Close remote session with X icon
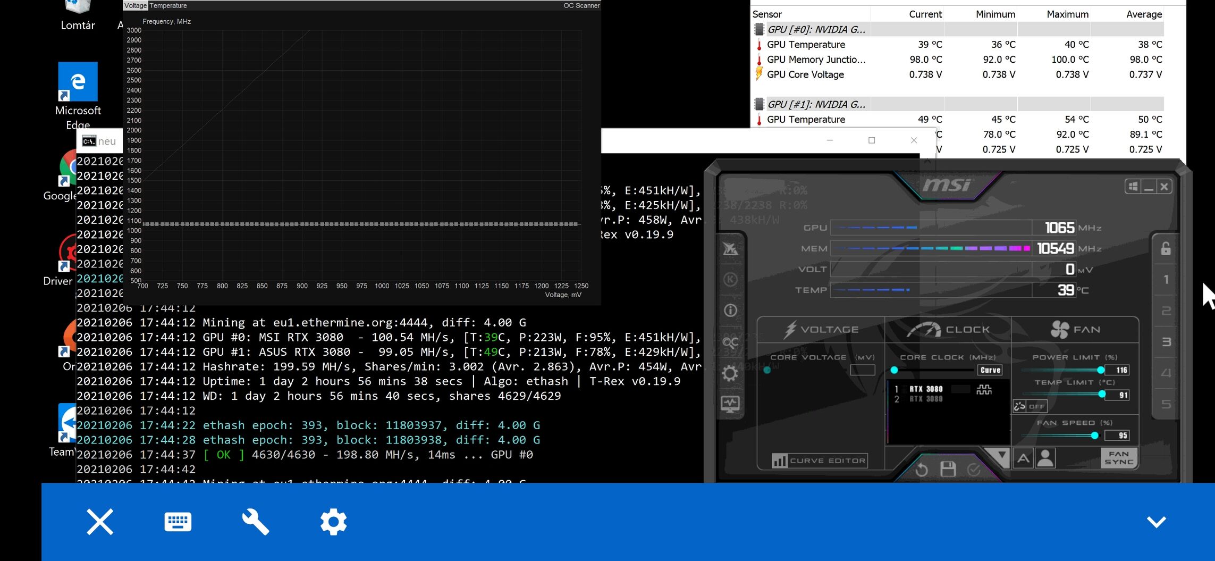This screenshot has width=1215, height=561. [100, 522]
